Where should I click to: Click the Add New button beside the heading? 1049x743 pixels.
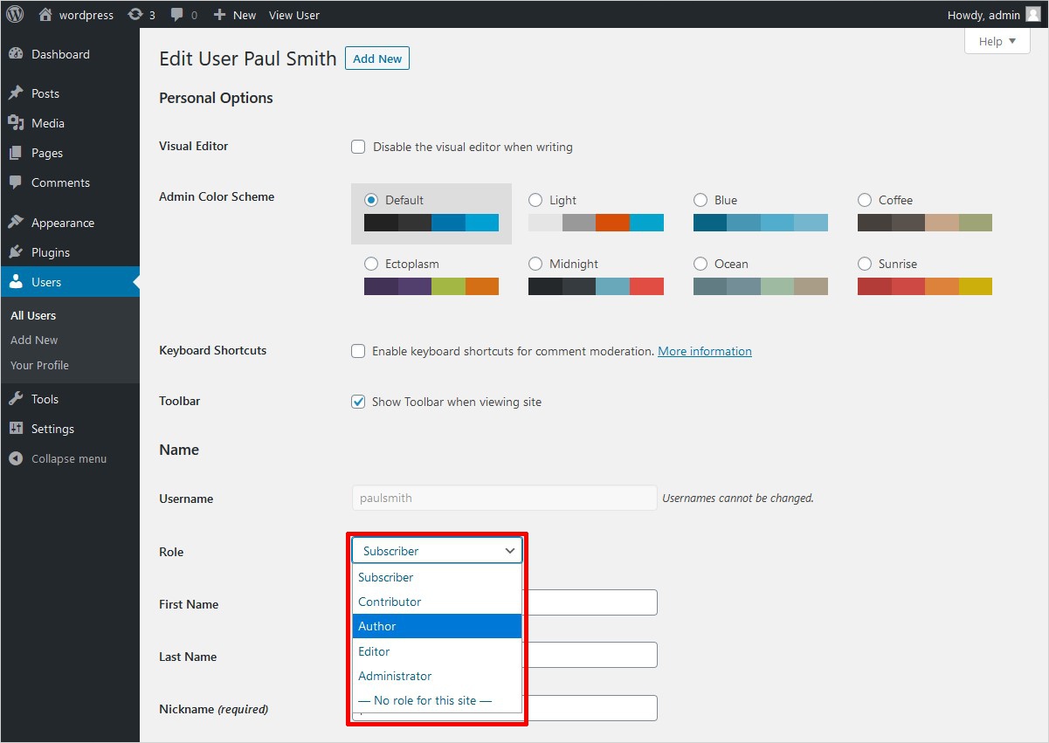pyautogui.click(x=377, y=58)
